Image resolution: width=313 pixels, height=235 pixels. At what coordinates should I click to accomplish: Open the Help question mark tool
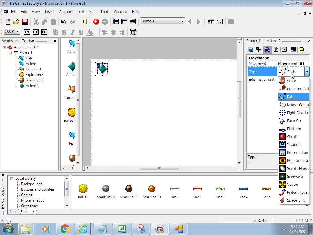coord(83,22)
